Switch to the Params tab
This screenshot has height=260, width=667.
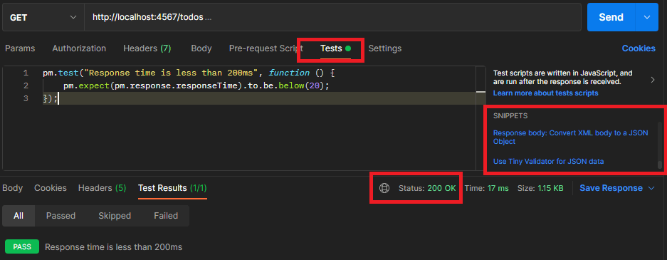20,48
